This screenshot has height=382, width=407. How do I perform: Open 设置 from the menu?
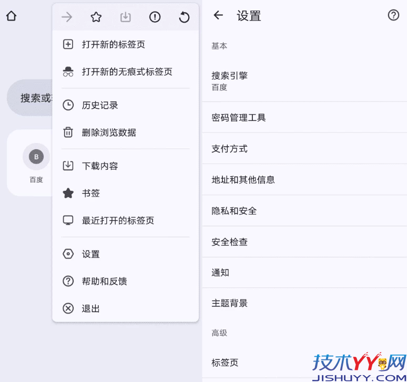[x=126, y=254]
